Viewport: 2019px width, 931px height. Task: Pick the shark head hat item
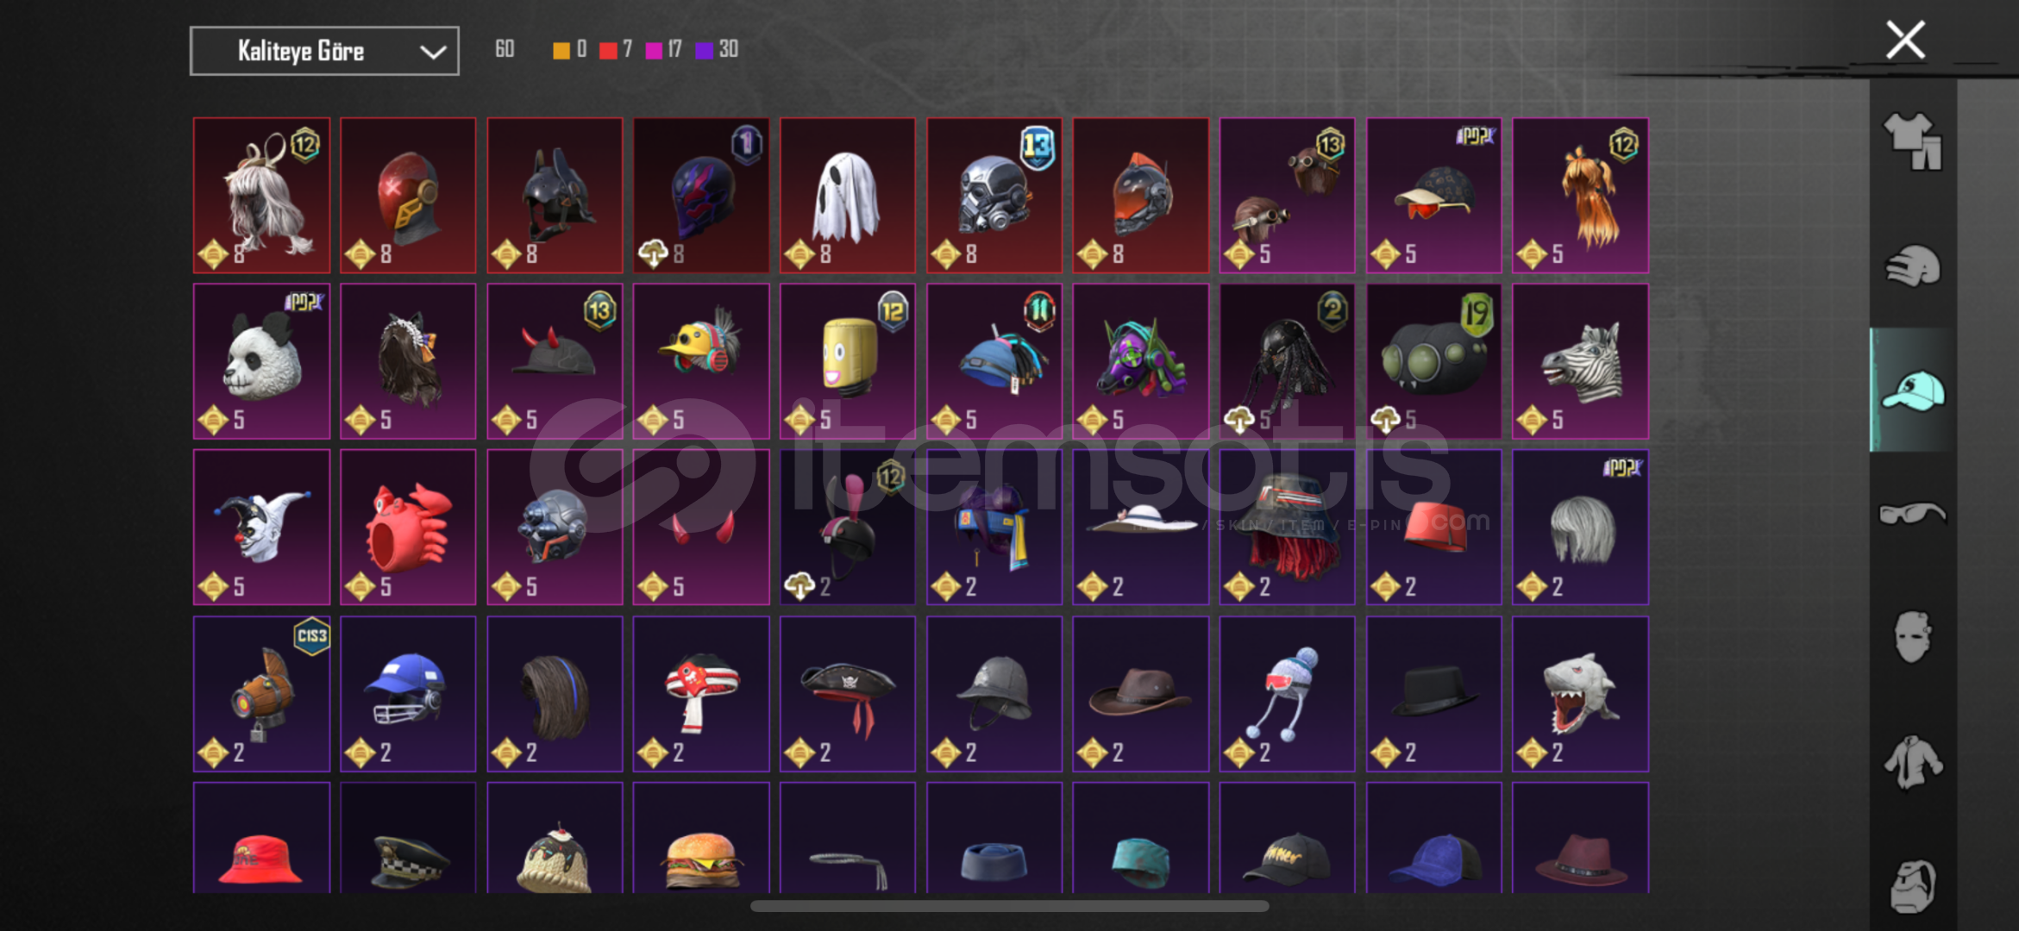pos(1580,693)
